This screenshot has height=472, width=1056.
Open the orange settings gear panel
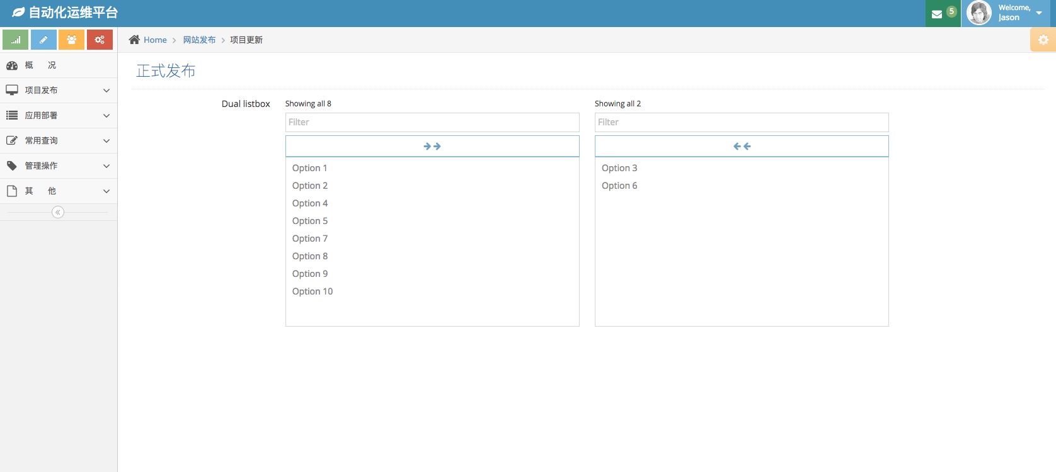1043,40
